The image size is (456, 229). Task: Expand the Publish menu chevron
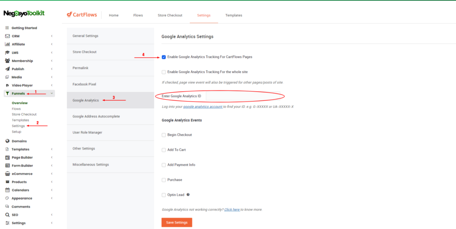pyautogui.click(x=52, y=69)
